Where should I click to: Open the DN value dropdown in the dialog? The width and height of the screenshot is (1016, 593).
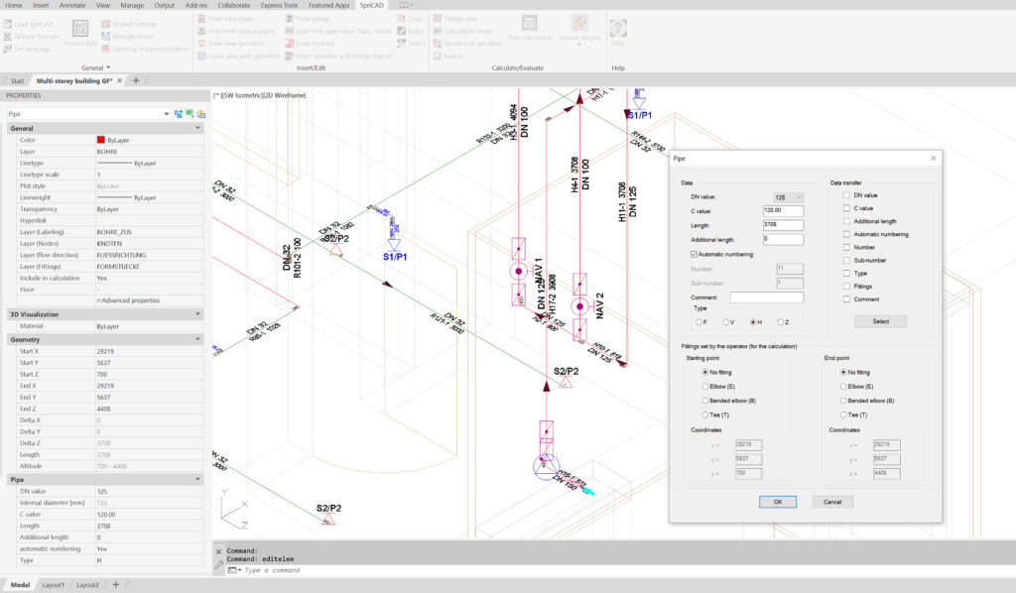point(798,196)
